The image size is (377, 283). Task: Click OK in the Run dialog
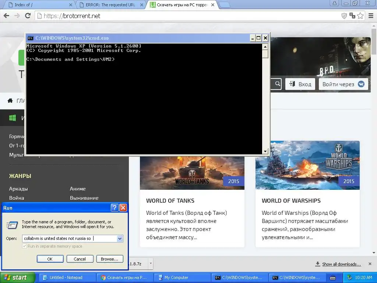50,259
